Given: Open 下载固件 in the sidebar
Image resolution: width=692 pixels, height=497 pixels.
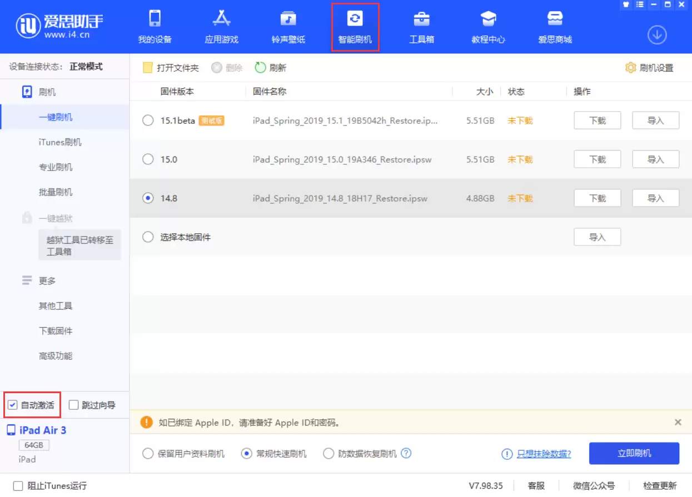Looking at the screenshot, I should pos(56,331).
